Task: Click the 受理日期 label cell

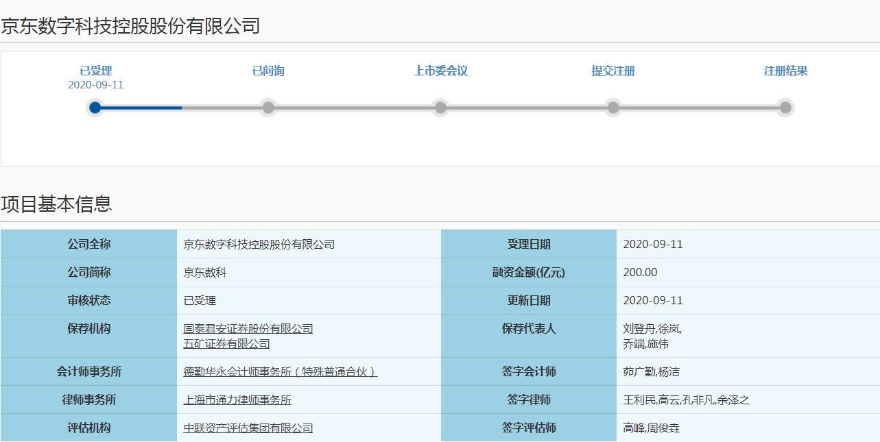Action: (x=529, y=244)
